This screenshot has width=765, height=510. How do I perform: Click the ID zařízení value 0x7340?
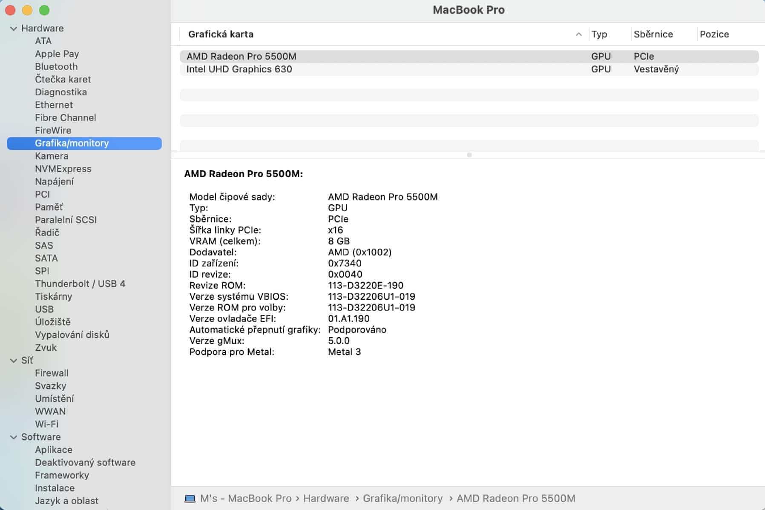(345, 264)
